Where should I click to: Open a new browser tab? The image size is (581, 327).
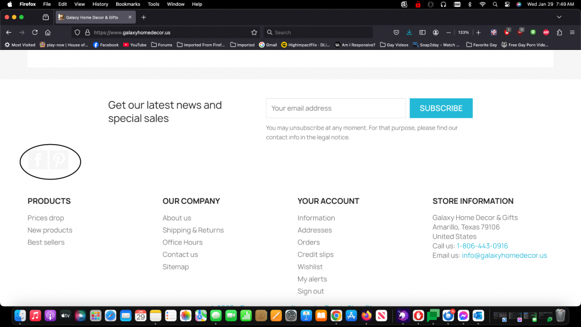click(x=144, y=17)
